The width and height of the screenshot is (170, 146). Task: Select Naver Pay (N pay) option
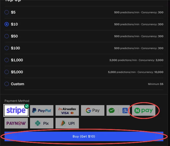[144, 110]
